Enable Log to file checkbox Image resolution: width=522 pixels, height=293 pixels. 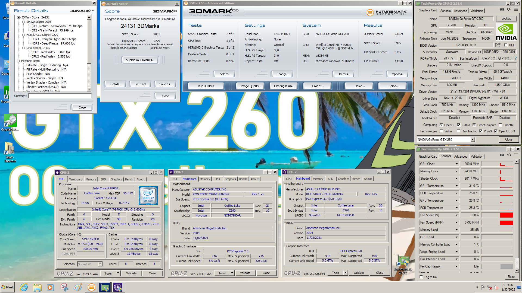[x=421, y=277]
